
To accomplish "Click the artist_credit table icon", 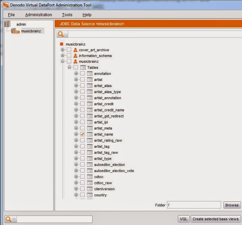I will [90, 104].
